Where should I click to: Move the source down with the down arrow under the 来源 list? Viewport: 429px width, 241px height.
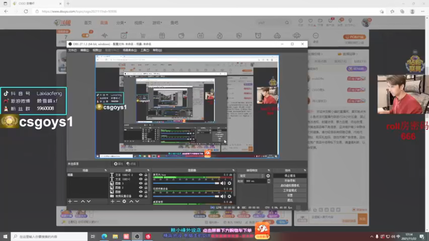(137, 201)
